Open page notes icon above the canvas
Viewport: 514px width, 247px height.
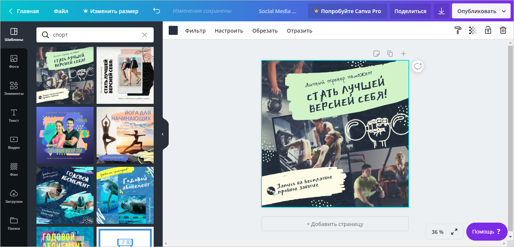376,54
